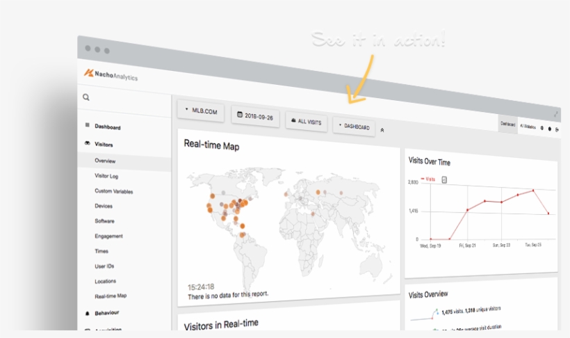Screen dimensions: 570x338
Task: Click the search field in sidebar
Action: click(x=124, y=100)
